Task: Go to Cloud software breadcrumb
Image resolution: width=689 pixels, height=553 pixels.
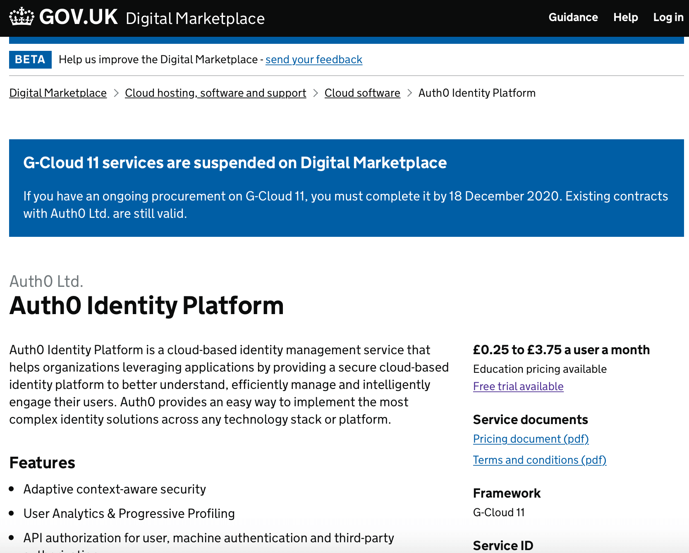Action: coord(362,93)
